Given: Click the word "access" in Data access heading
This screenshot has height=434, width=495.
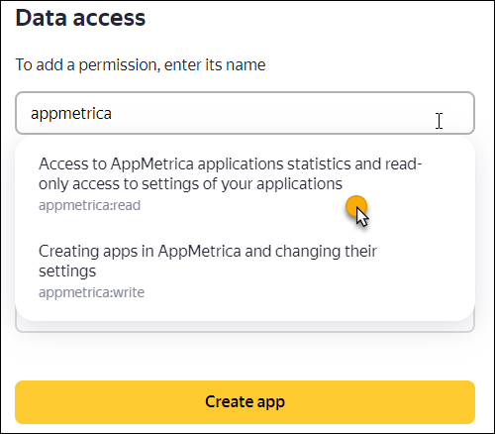Looking at the screenshot, I should (109, 18).
